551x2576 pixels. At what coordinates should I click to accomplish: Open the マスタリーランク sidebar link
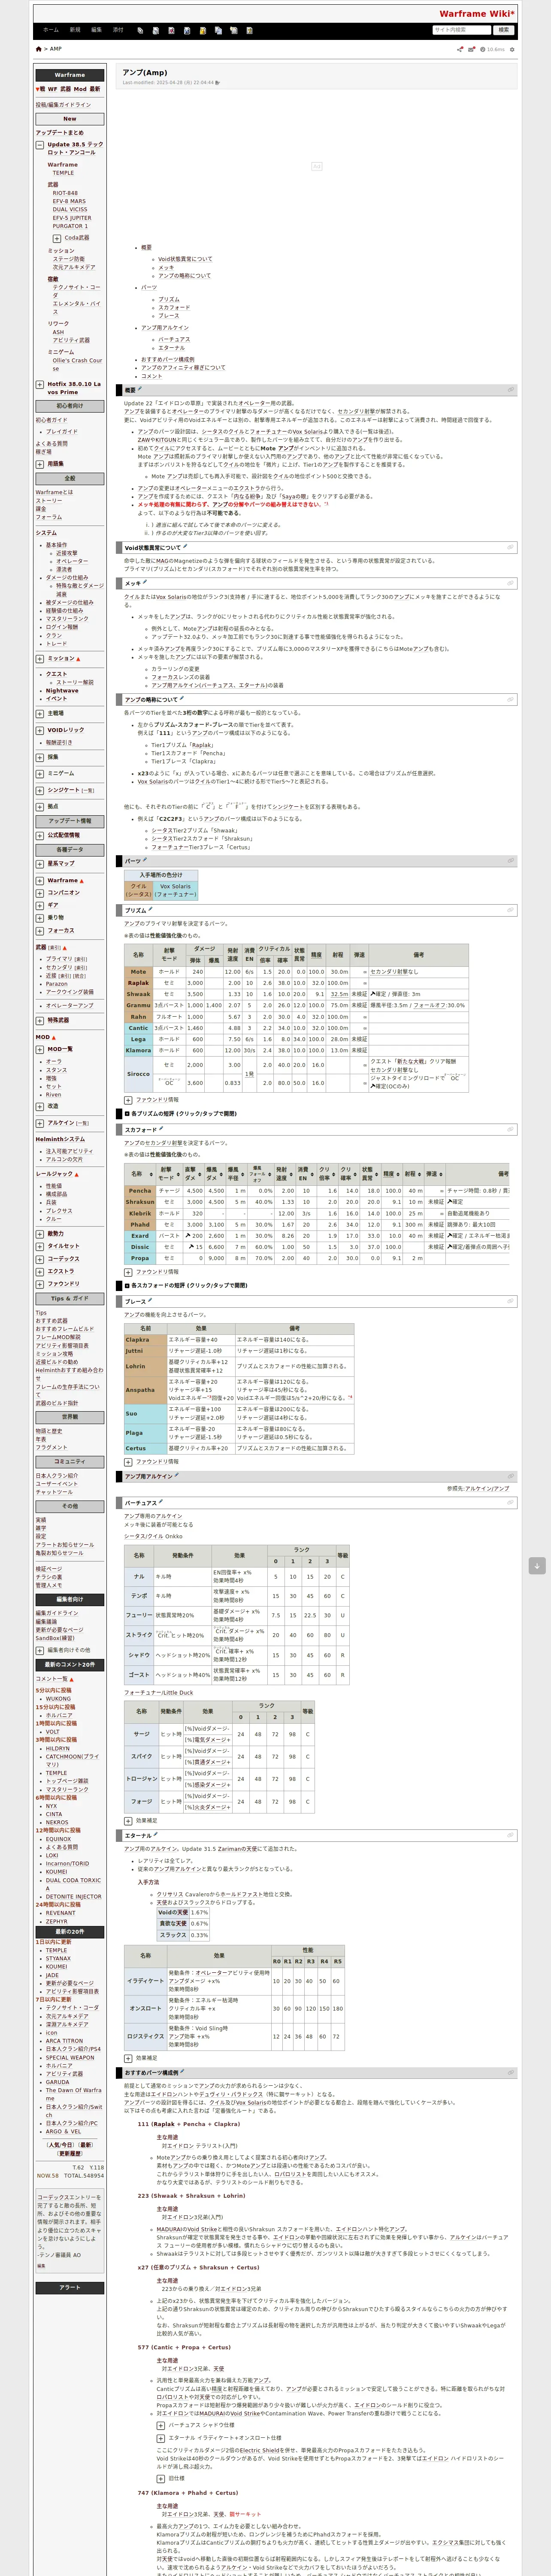pyautogui.click(x=67, y=619)
